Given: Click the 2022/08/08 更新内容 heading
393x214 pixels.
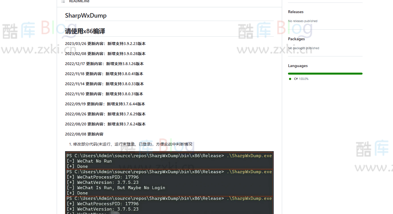Looking at the screenshot, I should click(x=84, y=134).
